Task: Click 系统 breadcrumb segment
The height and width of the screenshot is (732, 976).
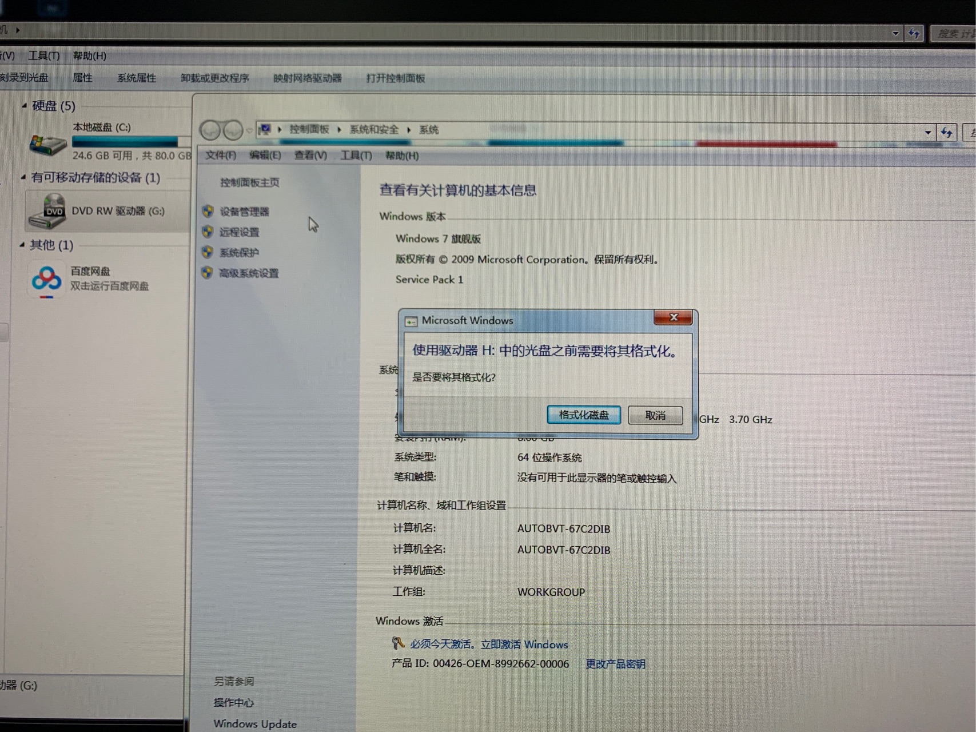Action: tap(429, 130)
